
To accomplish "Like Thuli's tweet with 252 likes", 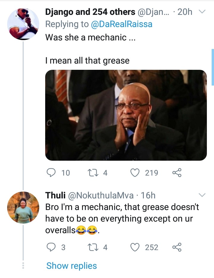I will tap(135, 247).
